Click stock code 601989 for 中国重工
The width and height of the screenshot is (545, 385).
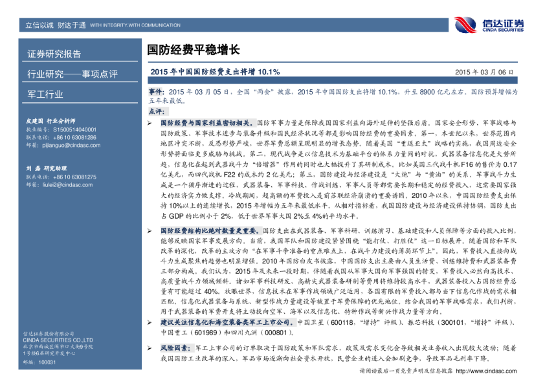[x=205, y=333]
